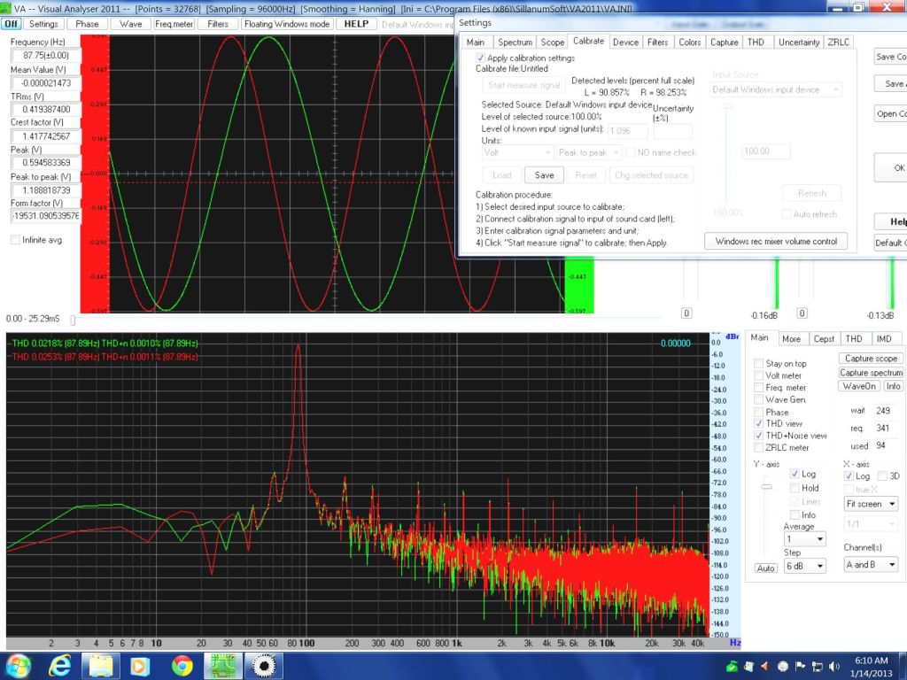Click the Capture spectrum button
907x680 pixels.
871,373
